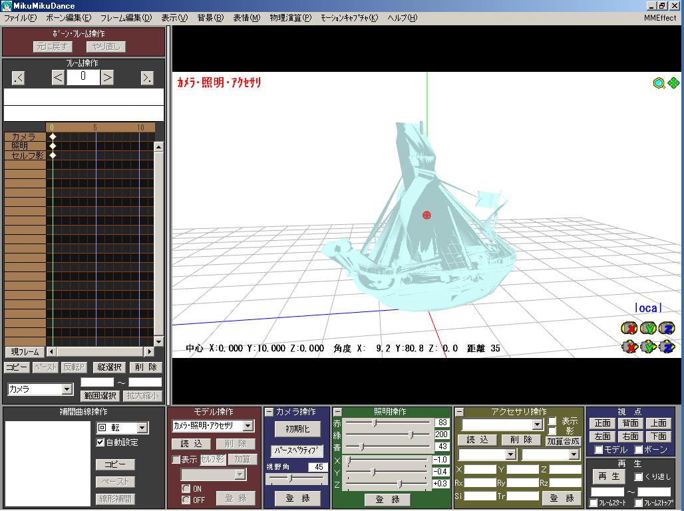Adjust the 赤 red light slider
Viewport: 684px width, 511px height.
pyautogui.click(x=375, y=423)
